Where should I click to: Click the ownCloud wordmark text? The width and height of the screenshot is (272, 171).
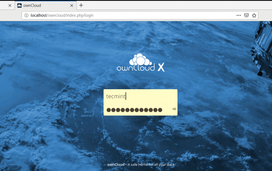point(136,67)
